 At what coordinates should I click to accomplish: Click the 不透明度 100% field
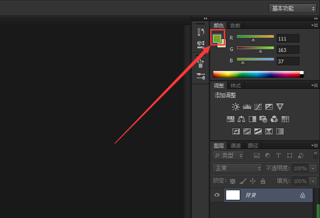[300, 168]
